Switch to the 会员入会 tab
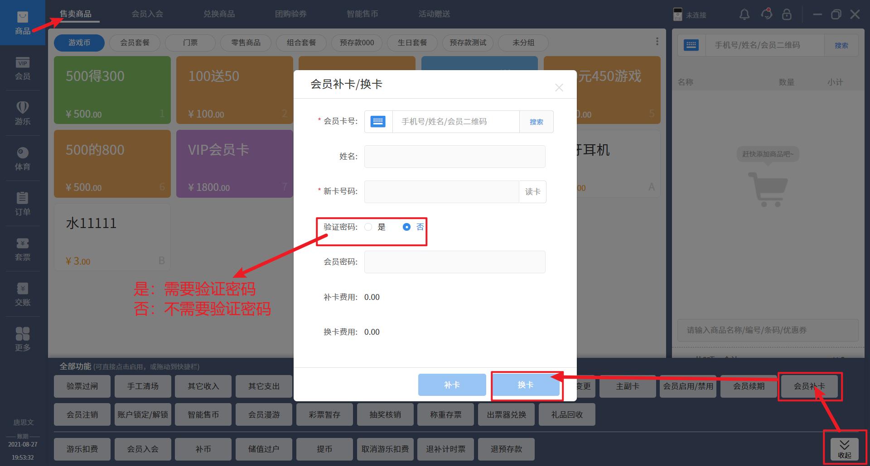This screenshot has height=466, width=870. 147,14
